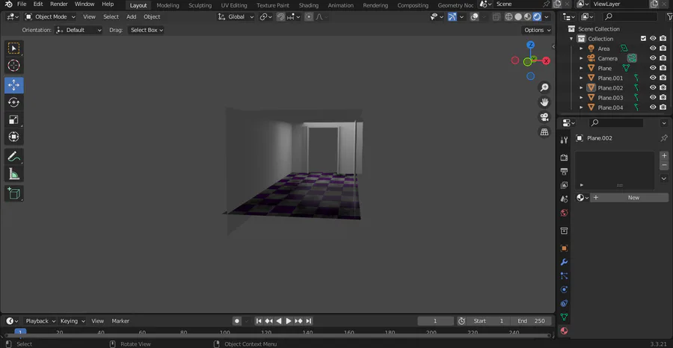Uncheck Collection exclude checkbox
This screenshot has height=348, width=673.
(x=643, y=39)
